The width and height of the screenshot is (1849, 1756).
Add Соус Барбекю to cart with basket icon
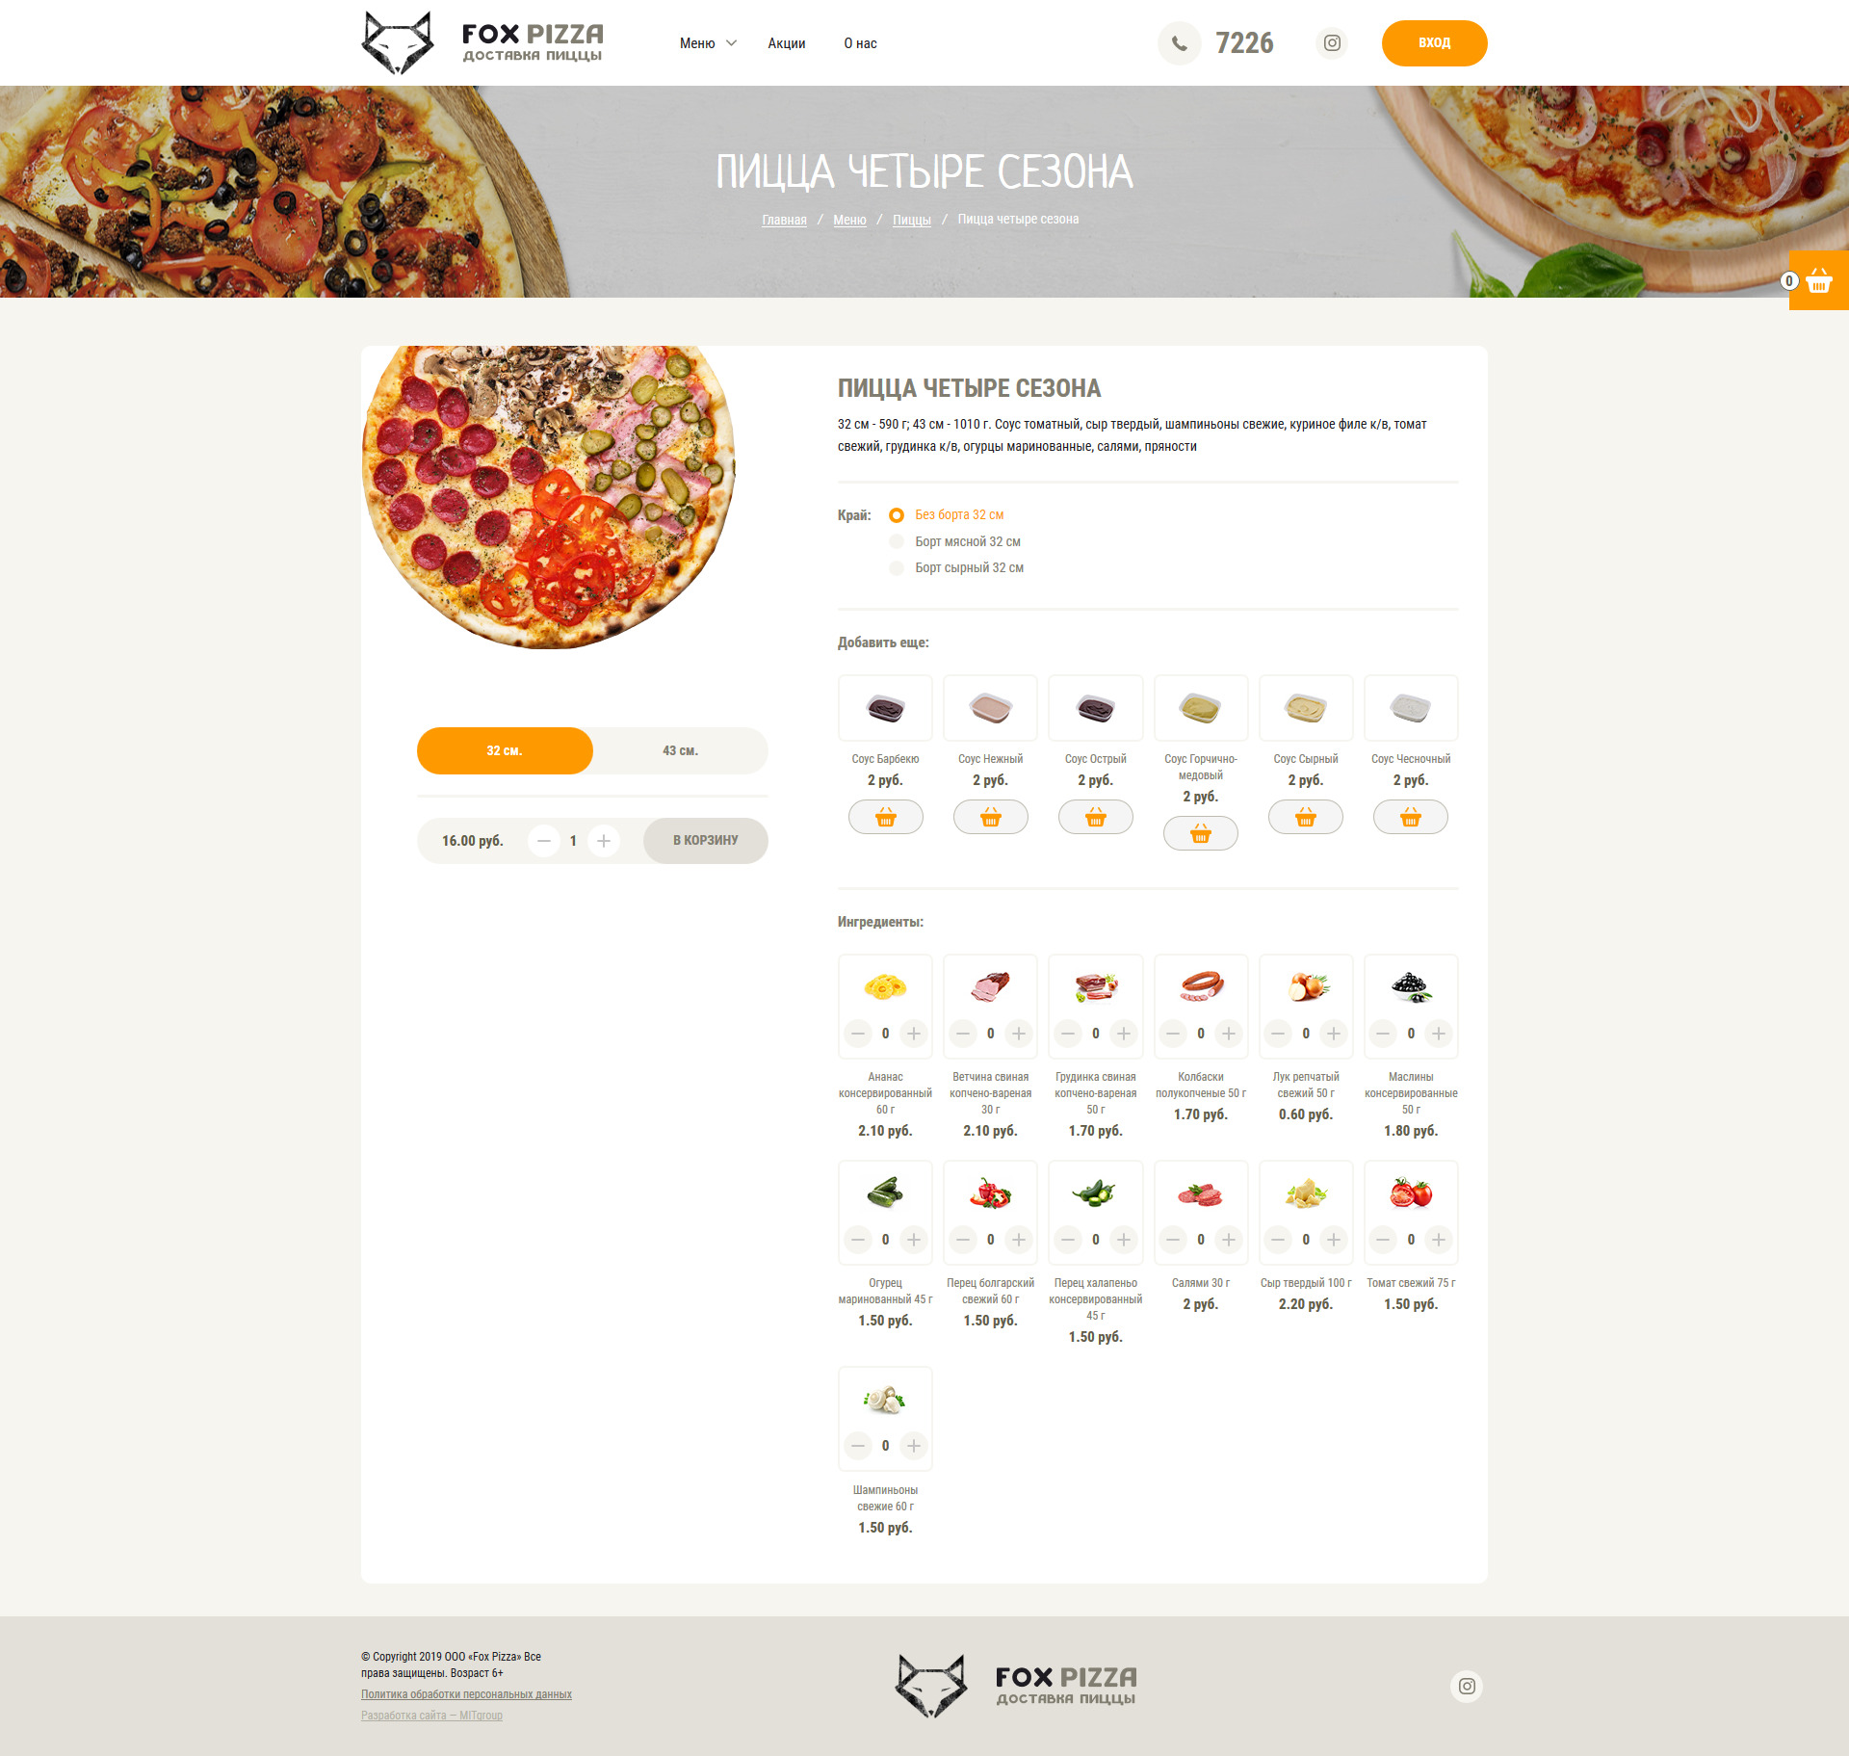point(885,818)
